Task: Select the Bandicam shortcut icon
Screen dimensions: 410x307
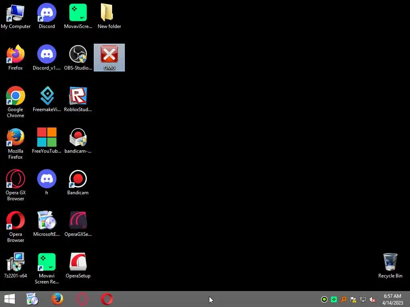Action: [78, 182]
